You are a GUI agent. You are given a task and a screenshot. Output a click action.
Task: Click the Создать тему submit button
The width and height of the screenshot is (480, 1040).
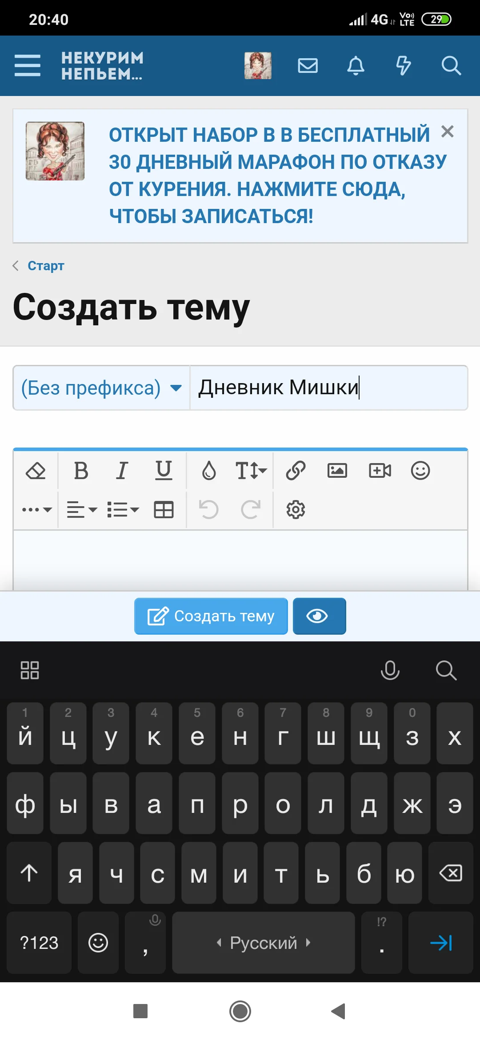coord(211,616)
